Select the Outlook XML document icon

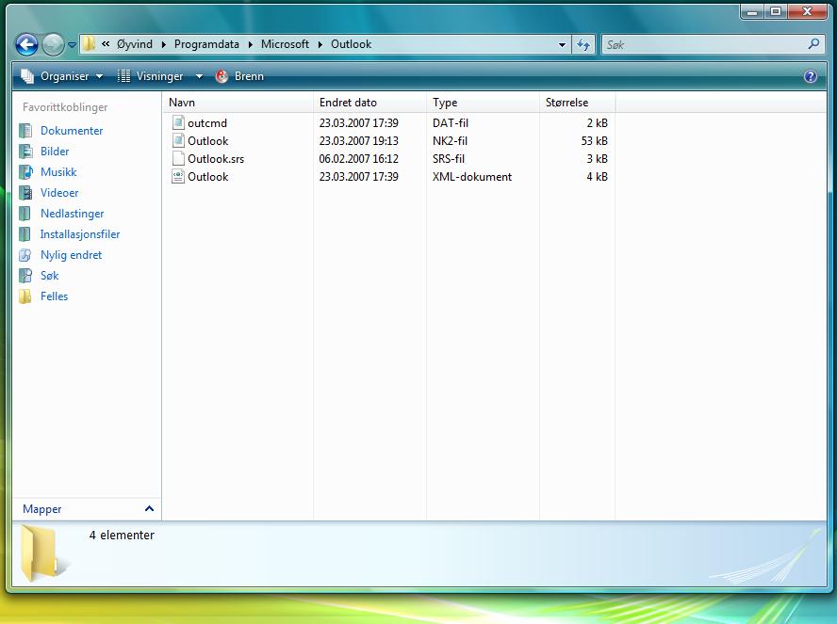pos(178,176)
